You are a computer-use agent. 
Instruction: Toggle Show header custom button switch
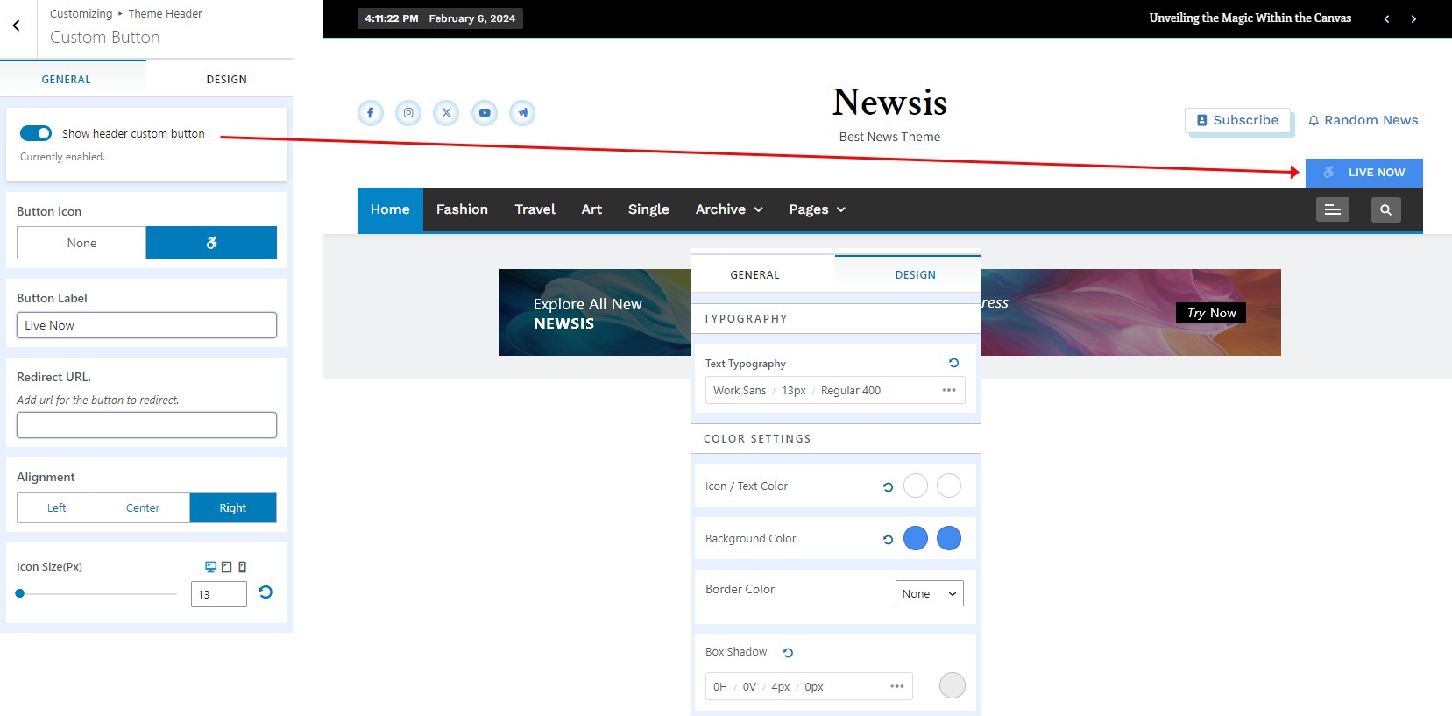[x=36, y=133]
